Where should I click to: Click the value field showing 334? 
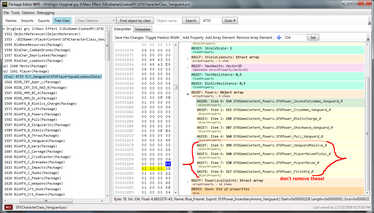pyautogui.click(x=295, y=38)
